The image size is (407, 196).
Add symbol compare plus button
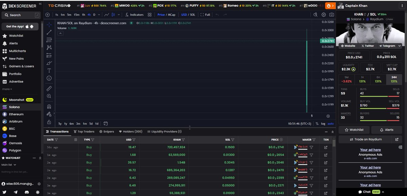pyautogui.click(x=47, y=15)
